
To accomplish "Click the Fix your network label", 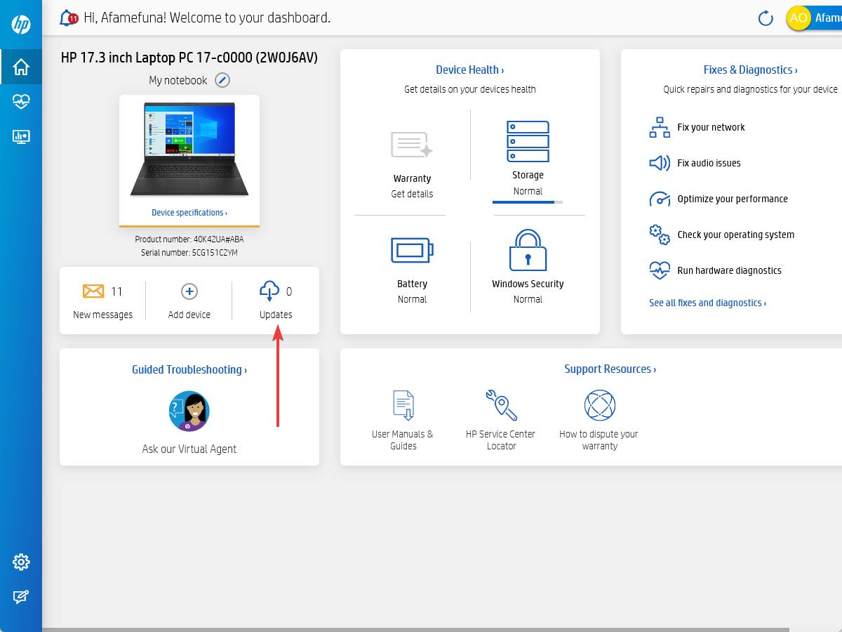I will [711, 127].
